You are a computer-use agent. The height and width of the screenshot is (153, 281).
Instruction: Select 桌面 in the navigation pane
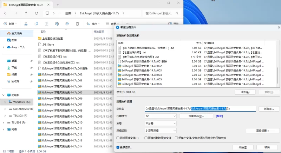pyautogui.click(x=14, y=61)
